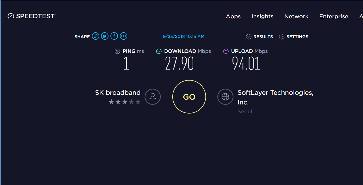Open the Settings gear icon
The width and height of the screenshot is (363, 185).
point(282,37)
